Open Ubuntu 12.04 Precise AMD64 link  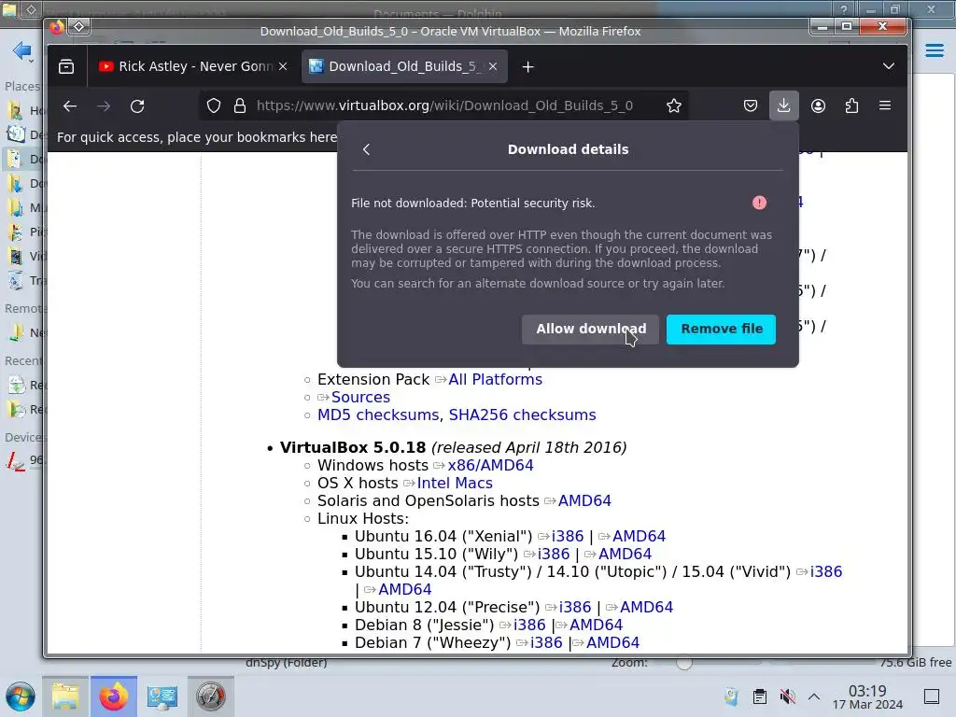point(646,607)
